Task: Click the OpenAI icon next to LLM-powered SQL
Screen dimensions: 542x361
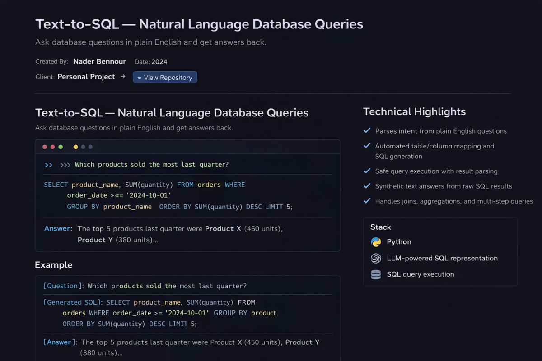Action: point(376,258)
